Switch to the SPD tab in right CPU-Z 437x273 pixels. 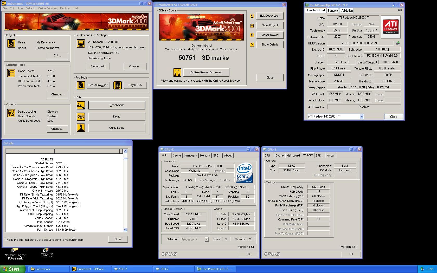pos(318,155)
